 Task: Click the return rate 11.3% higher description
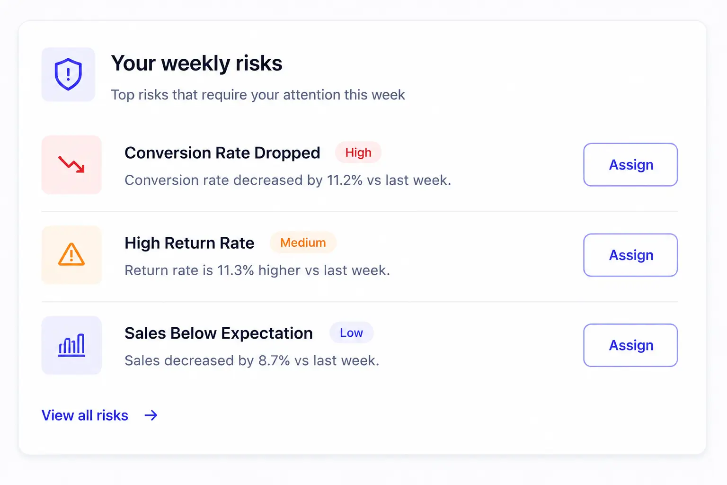coord(257,270)
